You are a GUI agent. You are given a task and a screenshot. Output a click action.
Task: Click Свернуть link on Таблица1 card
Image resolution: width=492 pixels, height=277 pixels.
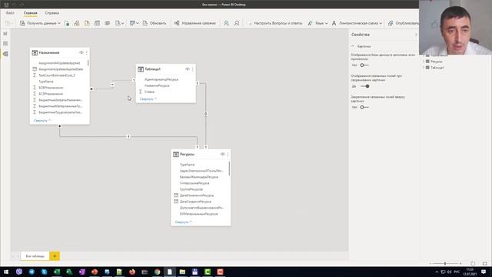coord(148,99)
